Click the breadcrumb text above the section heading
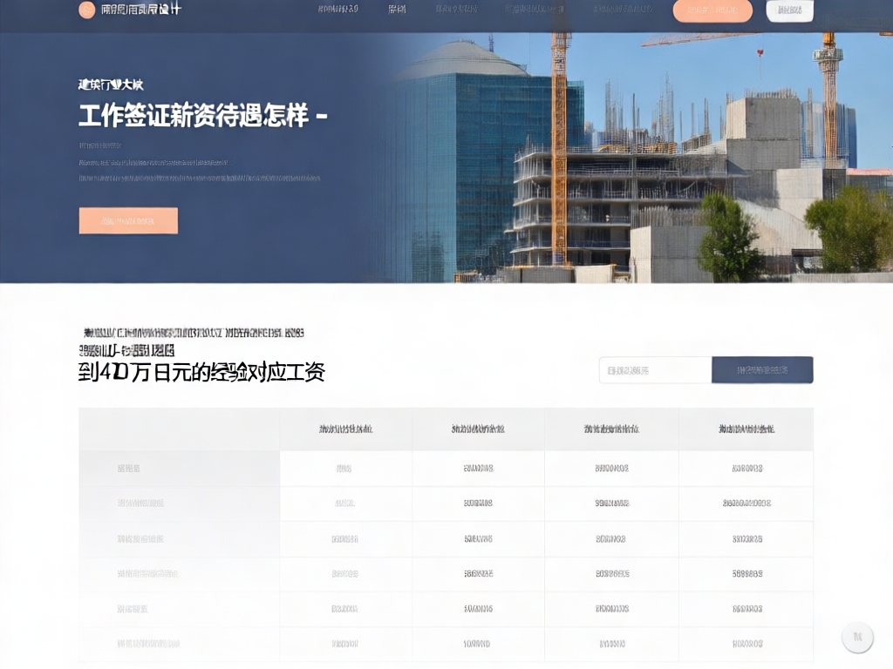The image size is (893, 669). click(x=192, y=333)
